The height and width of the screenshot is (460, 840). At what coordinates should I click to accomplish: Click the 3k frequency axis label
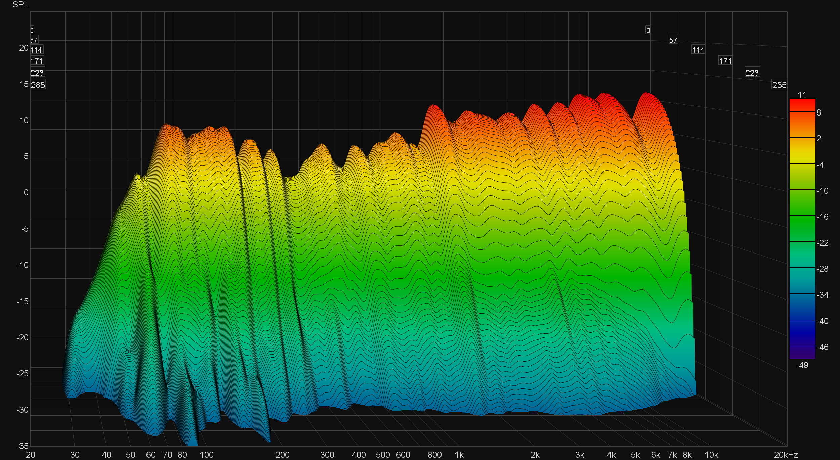click(579, 455)
